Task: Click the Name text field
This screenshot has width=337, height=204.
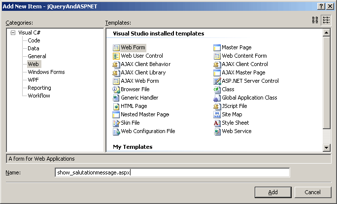Action: pos(172,172)
